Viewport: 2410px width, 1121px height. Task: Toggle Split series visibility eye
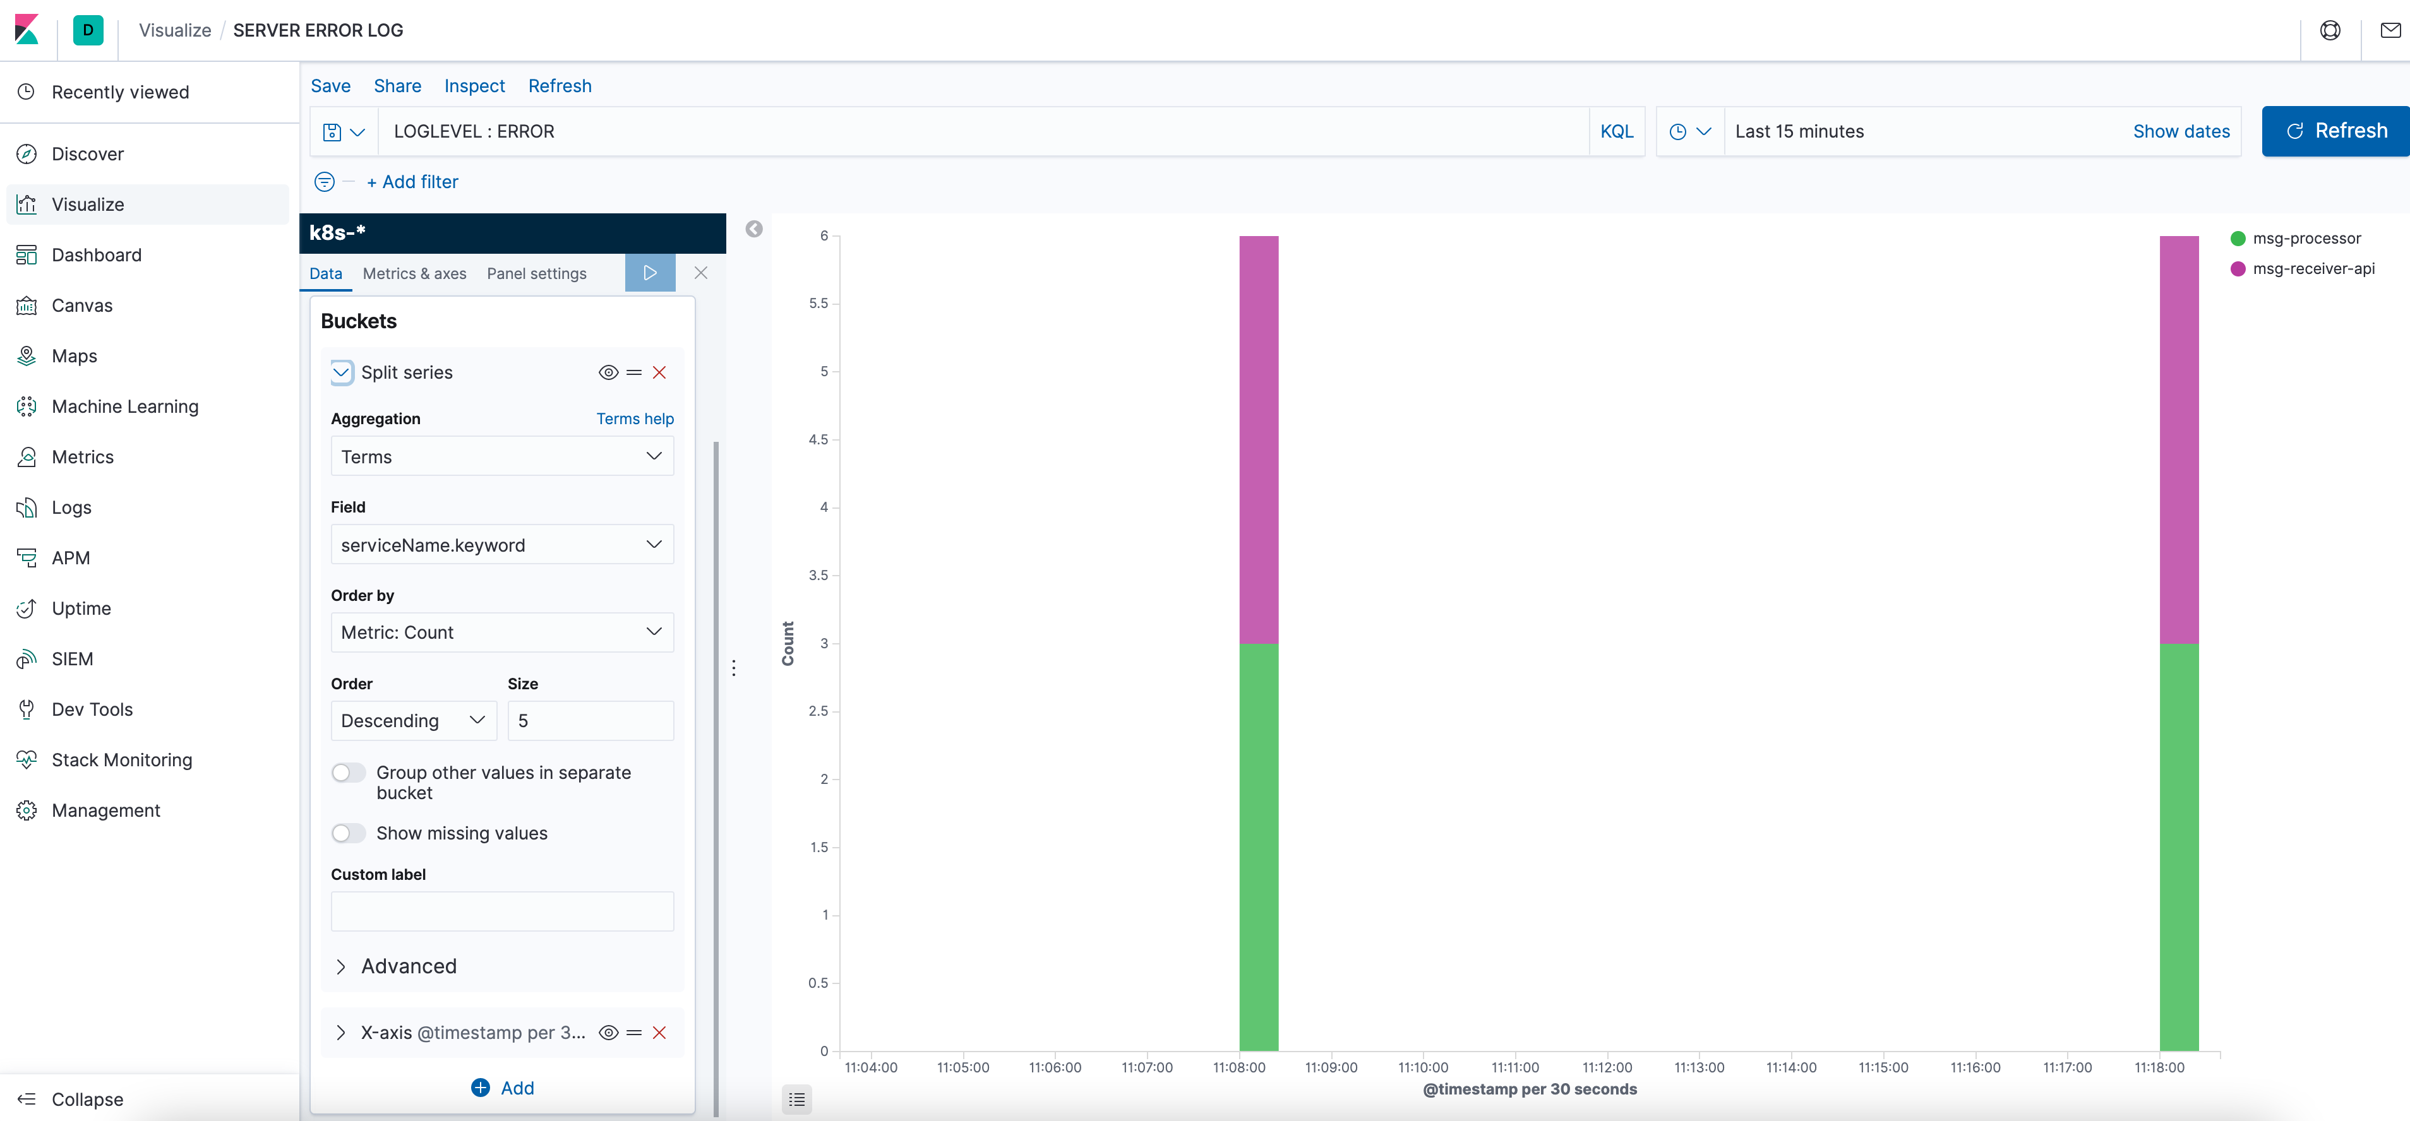[608, 372]
